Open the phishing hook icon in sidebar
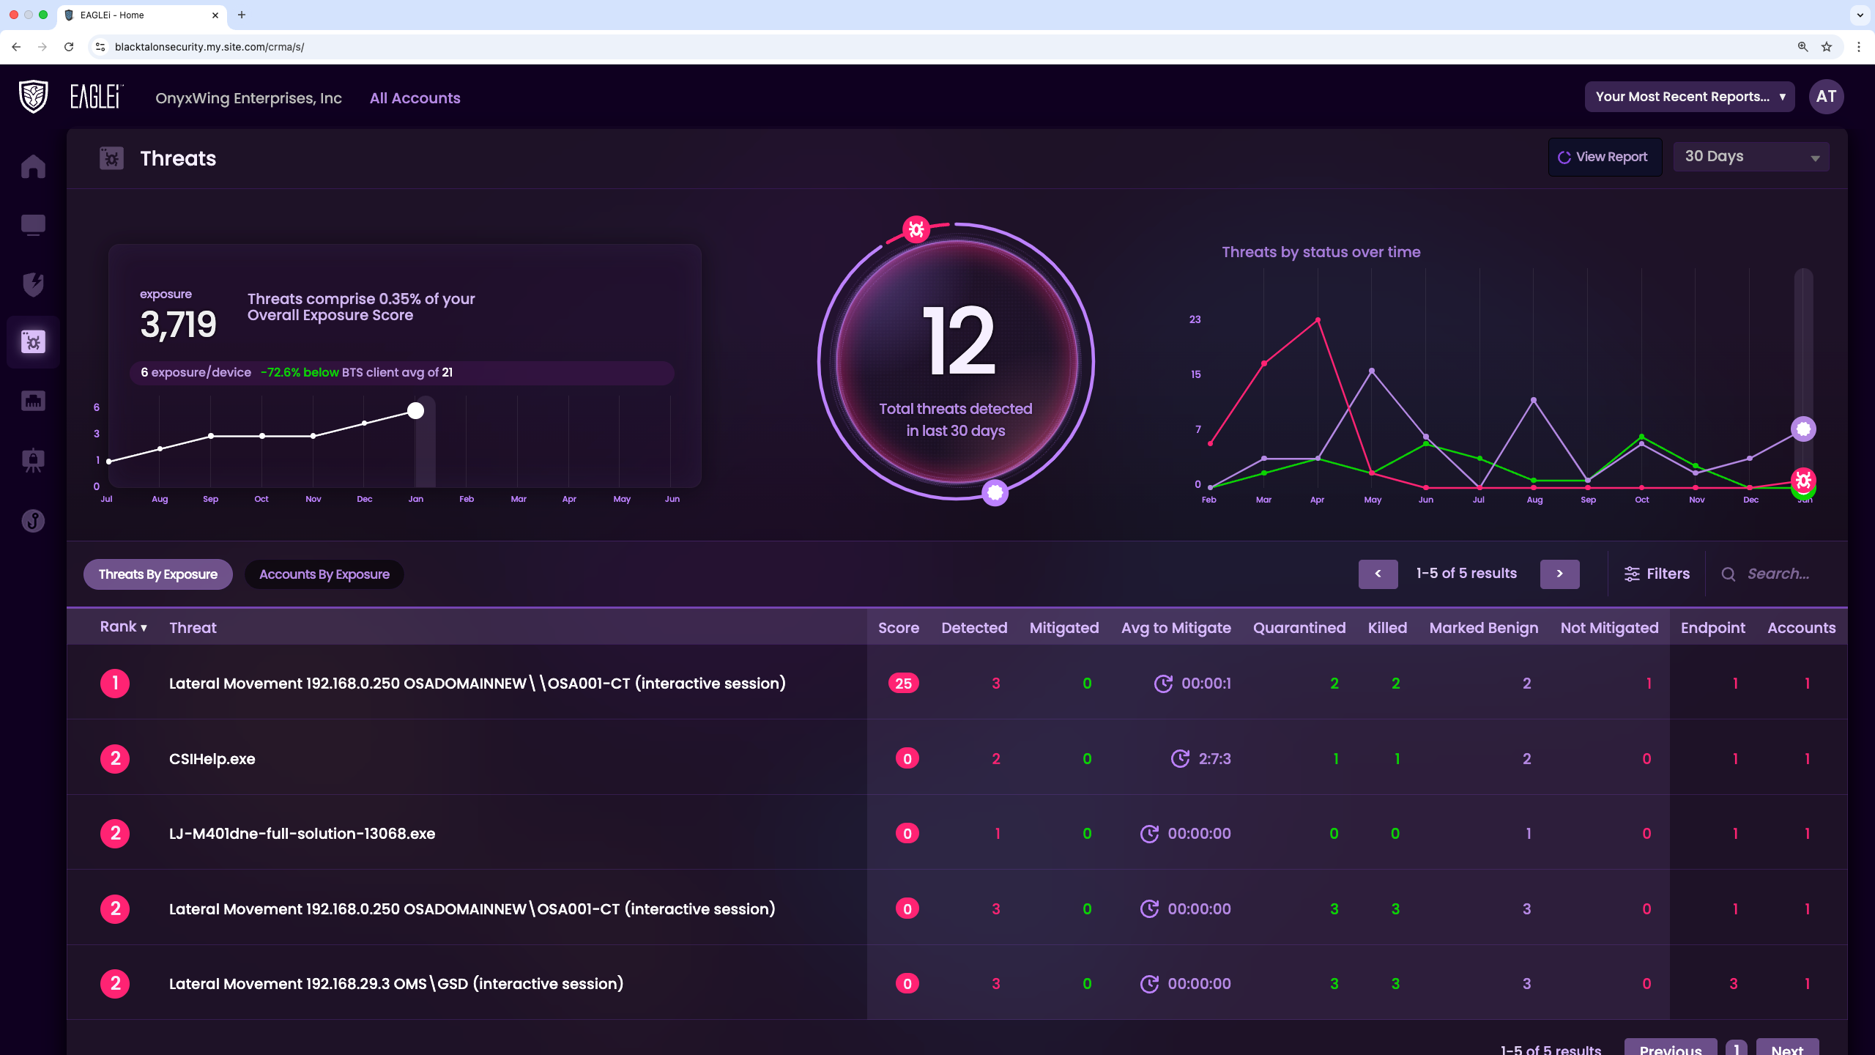The width and height of the screenshot is (1875, 1055). (x=32, y=520)
